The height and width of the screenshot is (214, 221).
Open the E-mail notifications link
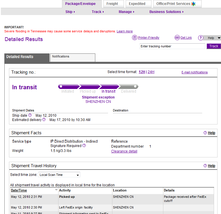(195, 72)
